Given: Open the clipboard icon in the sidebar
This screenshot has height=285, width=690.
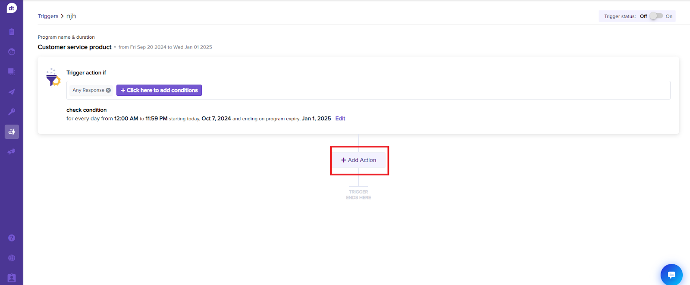Looking at the screenshot, I should pyautogui.click(x=12, y=32).
